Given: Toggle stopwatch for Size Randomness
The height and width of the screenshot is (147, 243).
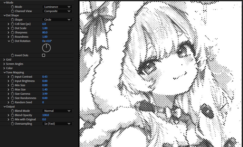Looking at the screenshot, I should [13, 98].
